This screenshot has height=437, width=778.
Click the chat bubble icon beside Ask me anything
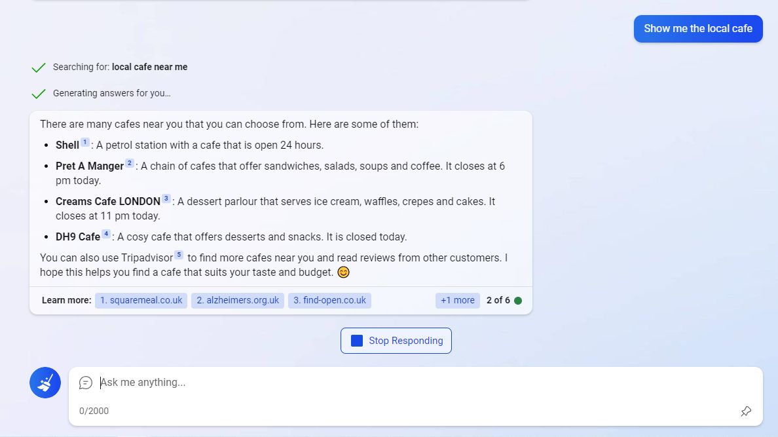86,383
